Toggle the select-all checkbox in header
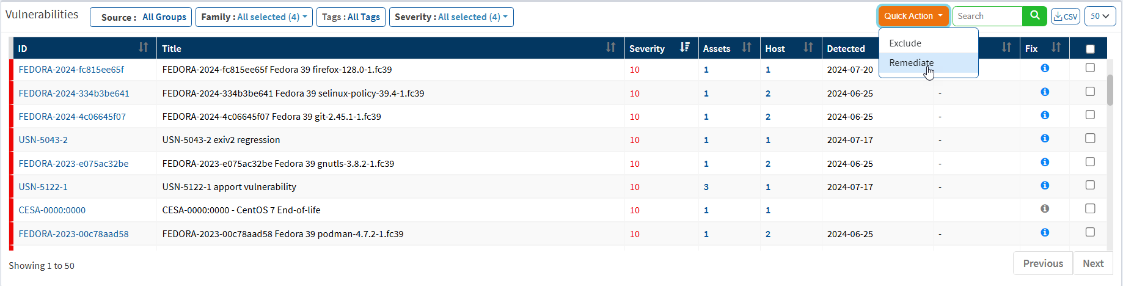The height and width of the screenshot is (286, 1123). [1090, 49]
